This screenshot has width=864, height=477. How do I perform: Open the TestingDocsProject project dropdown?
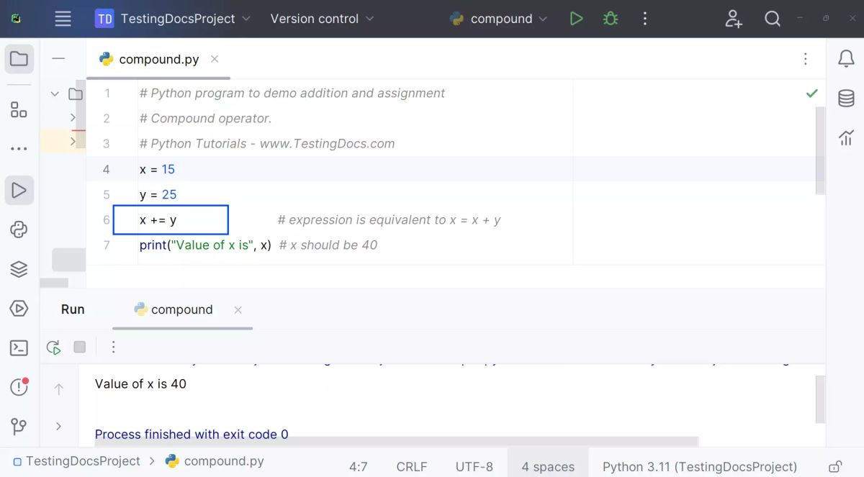[x=173, y=19]
